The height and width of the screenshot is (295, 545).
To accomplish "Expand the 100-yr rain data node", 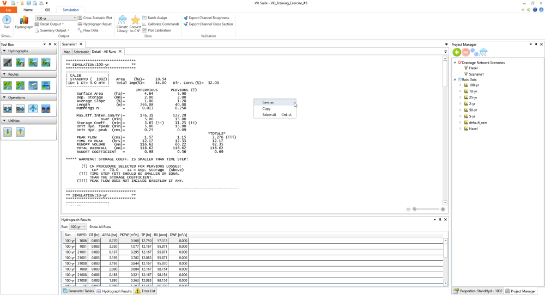I will click(x=460, y=85).
